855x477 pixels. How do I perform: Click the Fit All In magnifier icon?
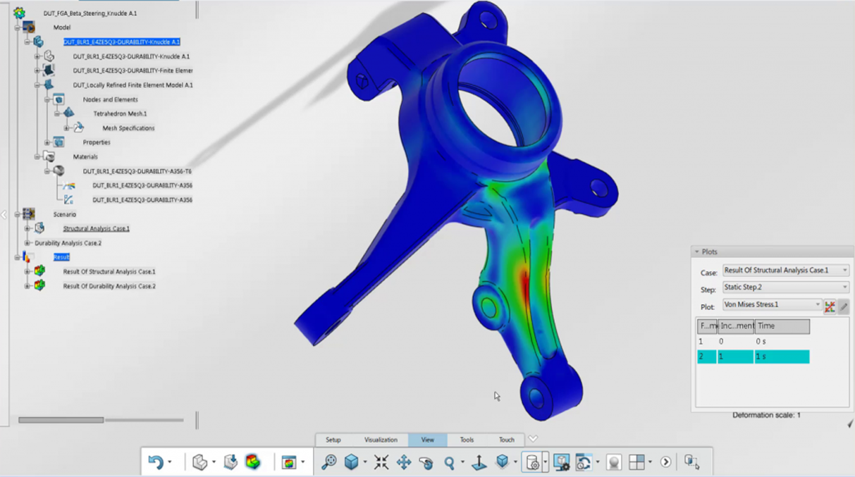coord(328,462)
